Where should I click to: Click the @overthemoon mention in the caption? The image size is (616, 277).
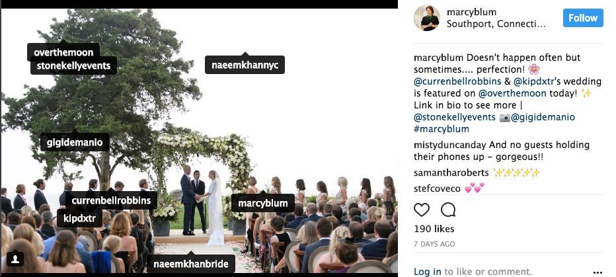(512, 93)
